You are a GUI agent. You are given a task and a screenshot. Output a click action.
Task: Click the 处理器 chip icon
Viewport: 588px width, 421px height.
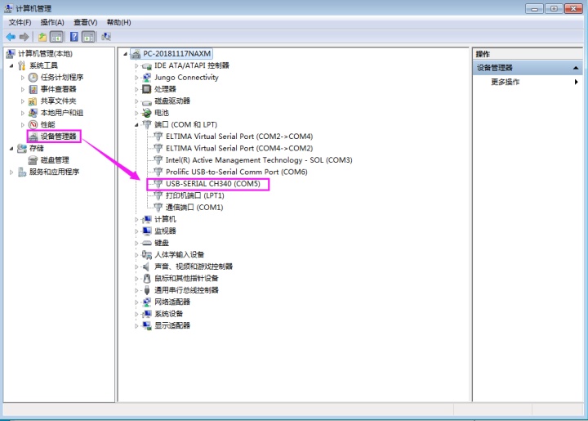pos(147,89)
